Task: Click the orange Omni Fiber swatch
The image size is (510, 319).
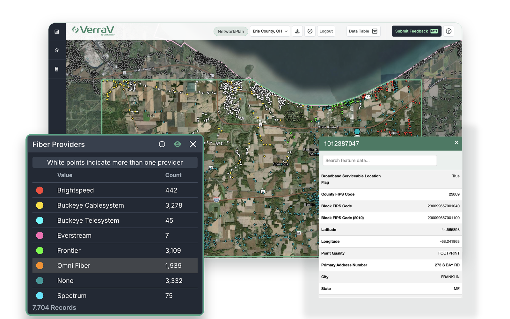Action: 40,265
